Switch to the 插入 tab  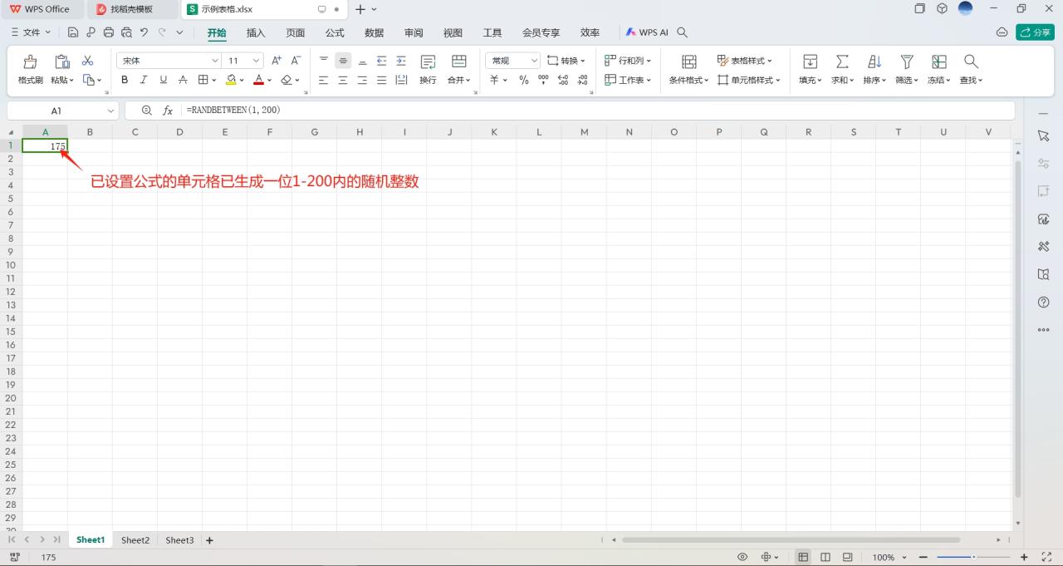pyautogui.click(x=256, y=32)
